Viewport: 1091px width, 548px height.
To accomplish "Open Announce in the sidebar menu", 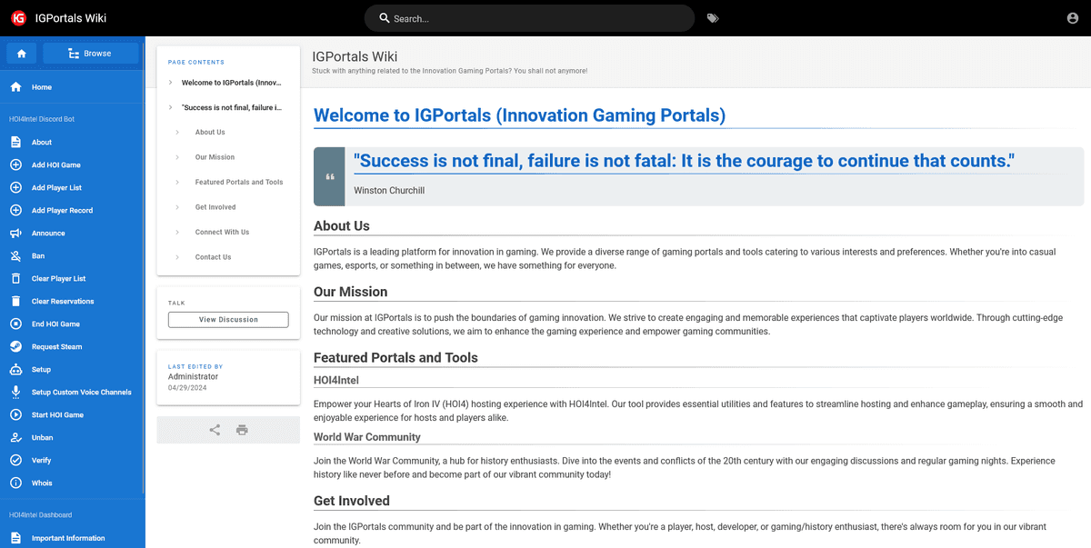I will 72,233.
